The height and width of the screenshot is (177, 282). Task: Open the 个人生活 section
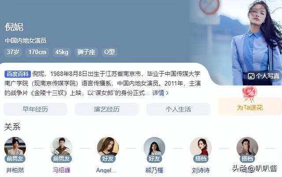point(178,109)
